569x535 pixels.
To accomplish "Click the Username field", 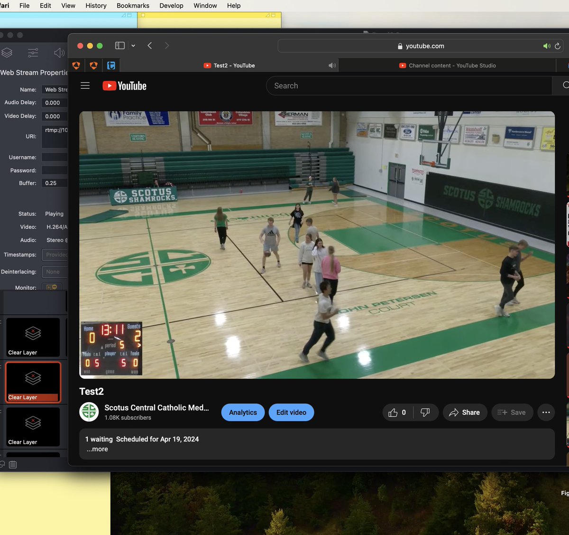I will 55,157.
